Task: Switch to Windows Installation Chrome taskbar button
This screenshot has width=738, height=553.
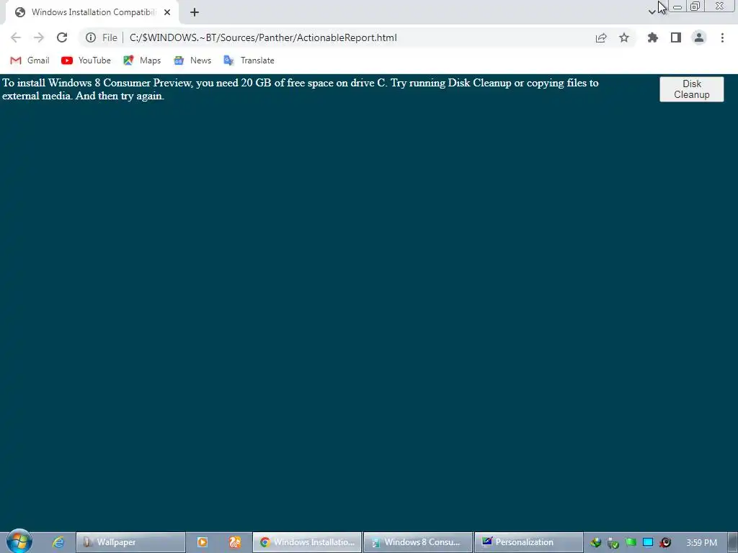Action: tap(307, 542)
